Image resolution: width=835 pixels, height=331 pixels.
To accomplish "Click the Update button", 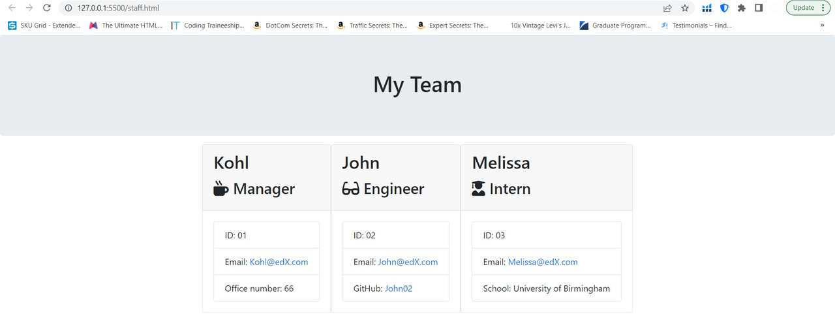I will [804, 8].
